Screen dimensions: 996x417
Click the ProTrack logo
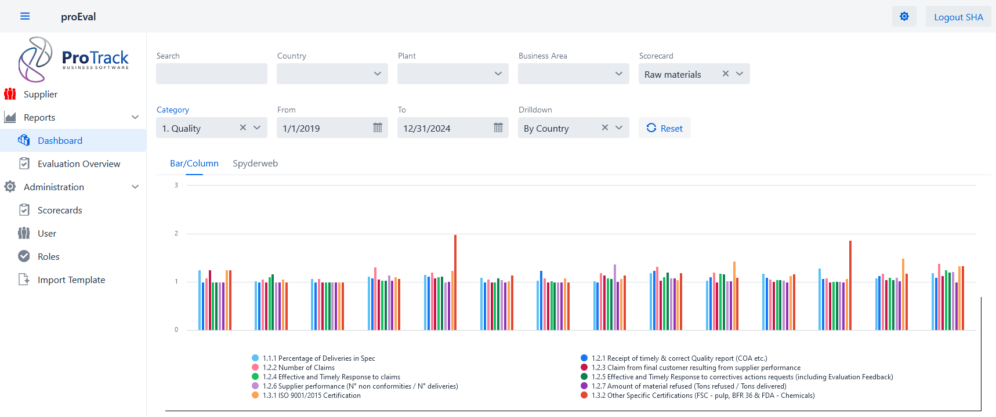(x=74, y=60)
